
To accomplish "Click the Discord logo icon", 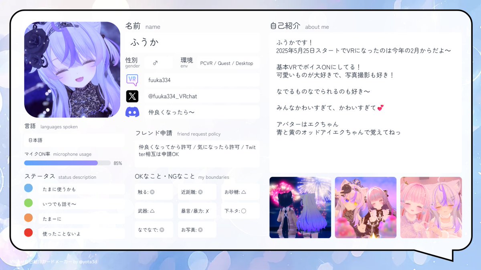I will click(x=132, y=112).
